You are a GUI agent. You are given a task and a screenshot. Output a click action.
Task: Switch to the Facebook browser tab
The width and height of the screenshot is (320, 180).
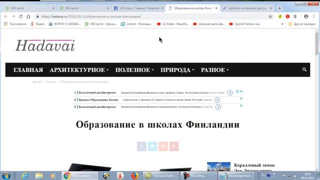pos(138,8)
